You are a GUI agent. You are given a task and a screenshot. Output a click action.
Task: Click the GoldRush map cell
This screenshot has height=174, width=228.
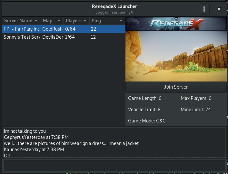52,29
